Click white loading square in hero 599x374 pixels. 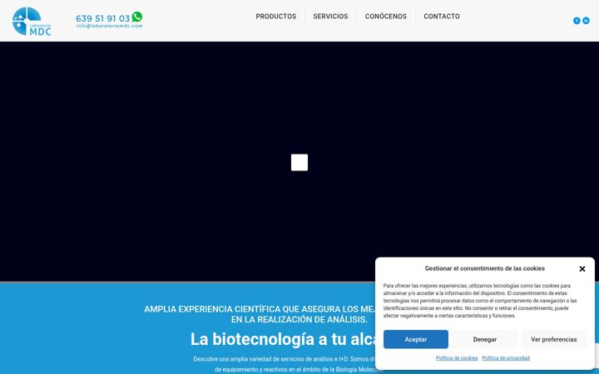click(x=299, y=163)
